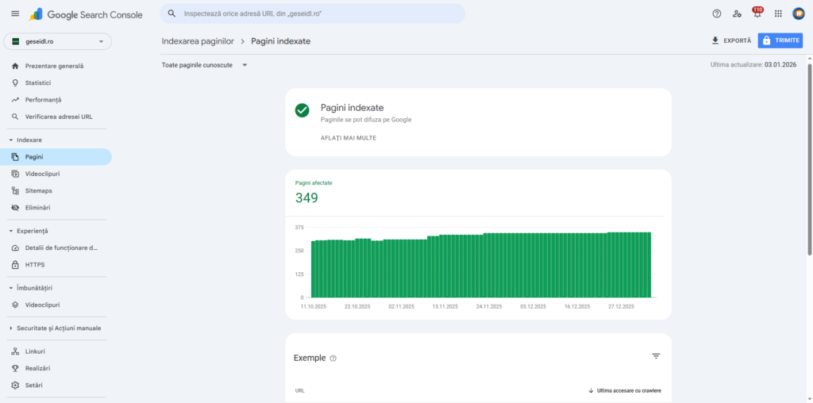Open the notifications bell icon
Image resolution: width=813 pixels, height=403 pixels.
(x=757, y=14)
